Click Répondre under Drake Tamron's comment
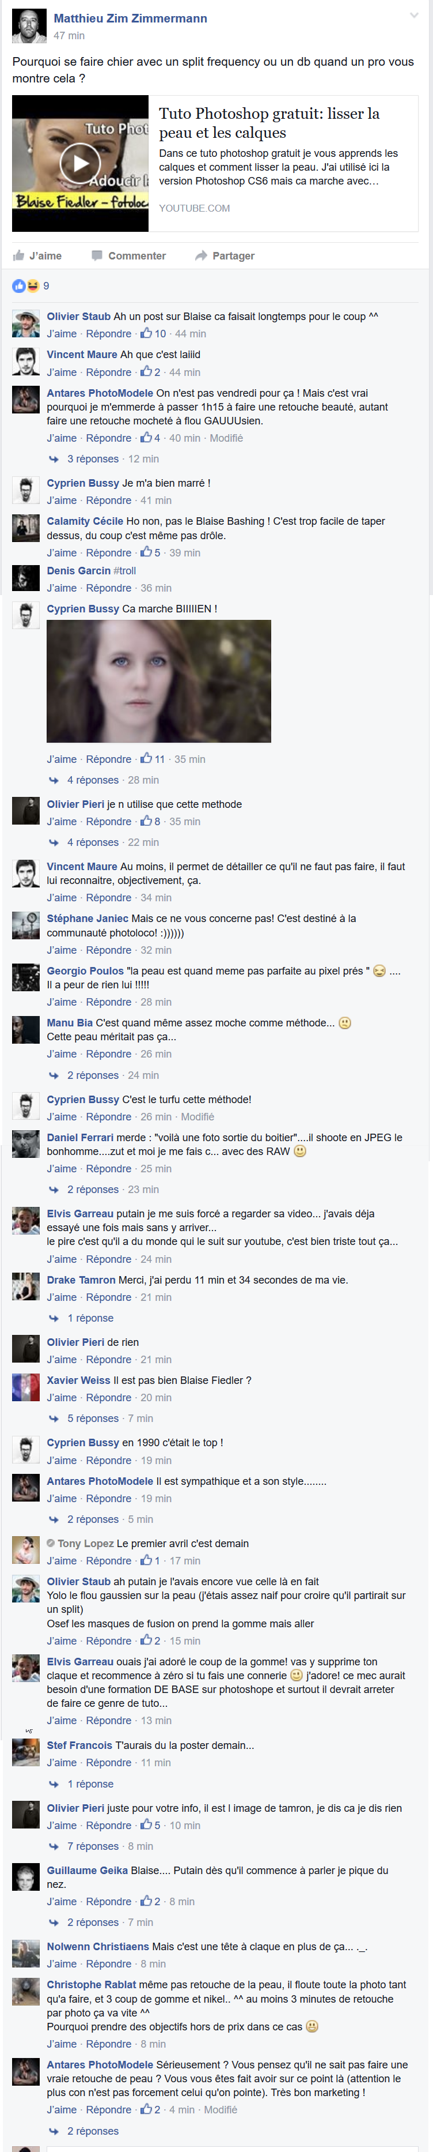Viewport: 433px width, 2152px height. coord(108,1297)
